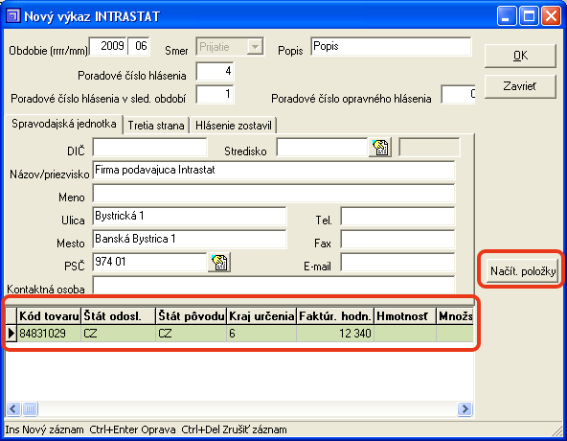Click the E-mail input field
This screenshot has width=567, height=441.
(x=397, y=262)
